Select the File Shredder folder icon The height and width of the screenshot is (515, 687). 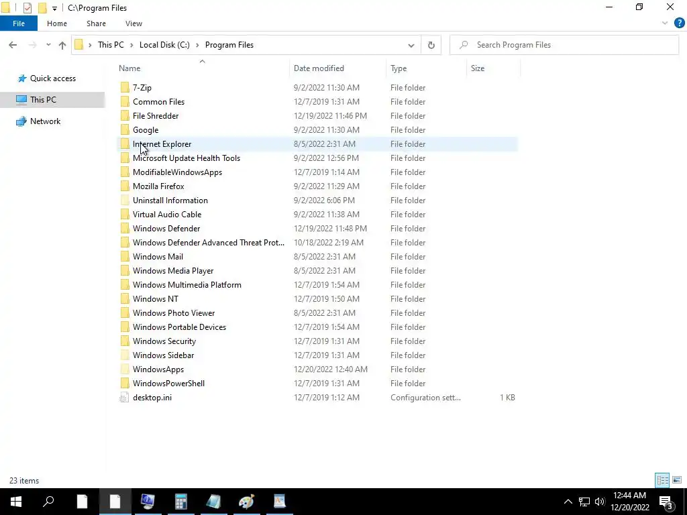tap(125, 115)
